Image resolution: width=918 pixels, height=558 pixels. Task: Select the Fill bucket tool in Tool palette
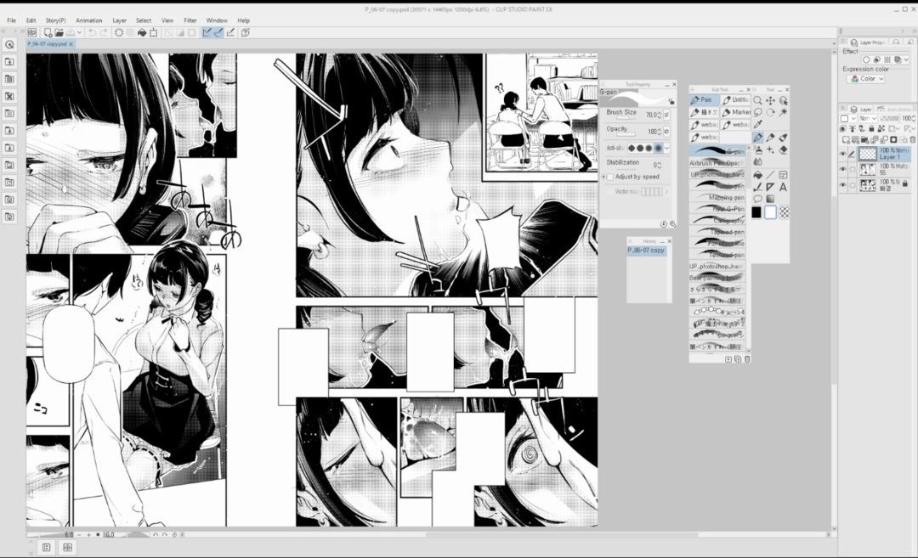[757, 175]
